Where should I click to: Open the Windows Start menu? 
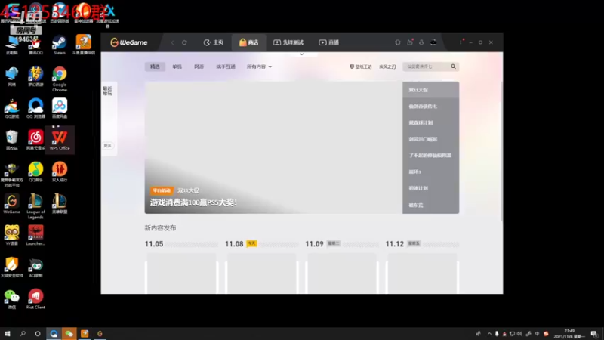tap(8, 334)
